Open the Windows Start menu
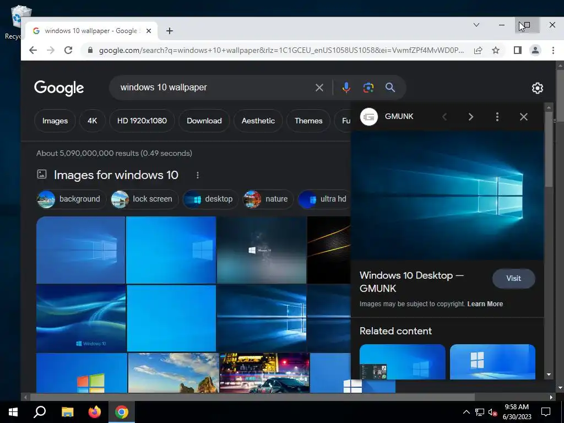The image size is (564, 423). tap(13, 412)
